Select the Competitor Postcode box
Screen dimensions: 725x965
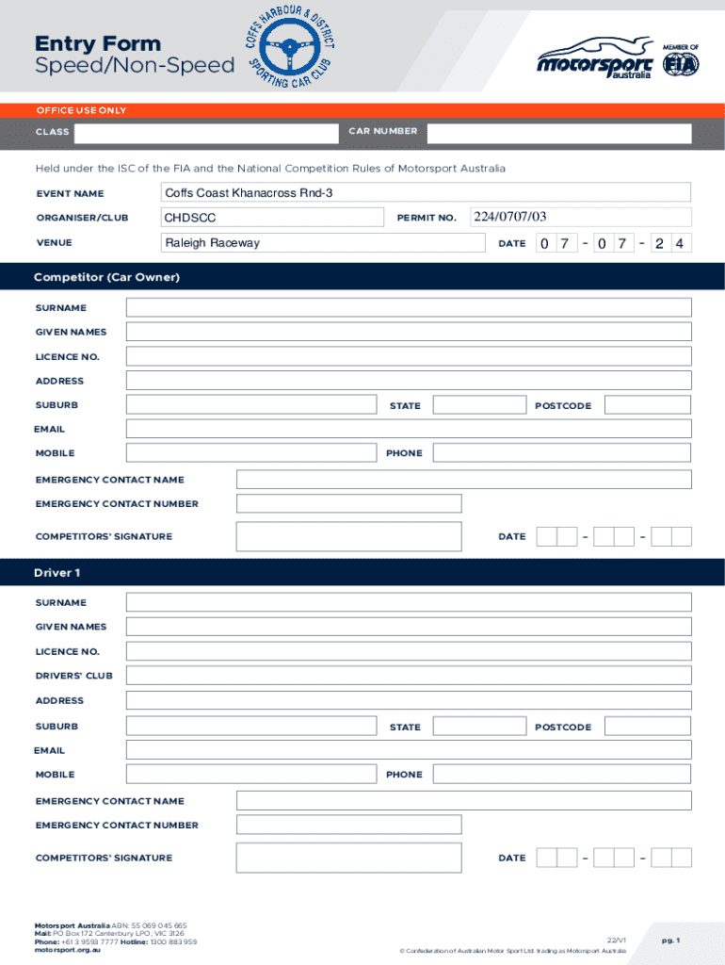647,405
